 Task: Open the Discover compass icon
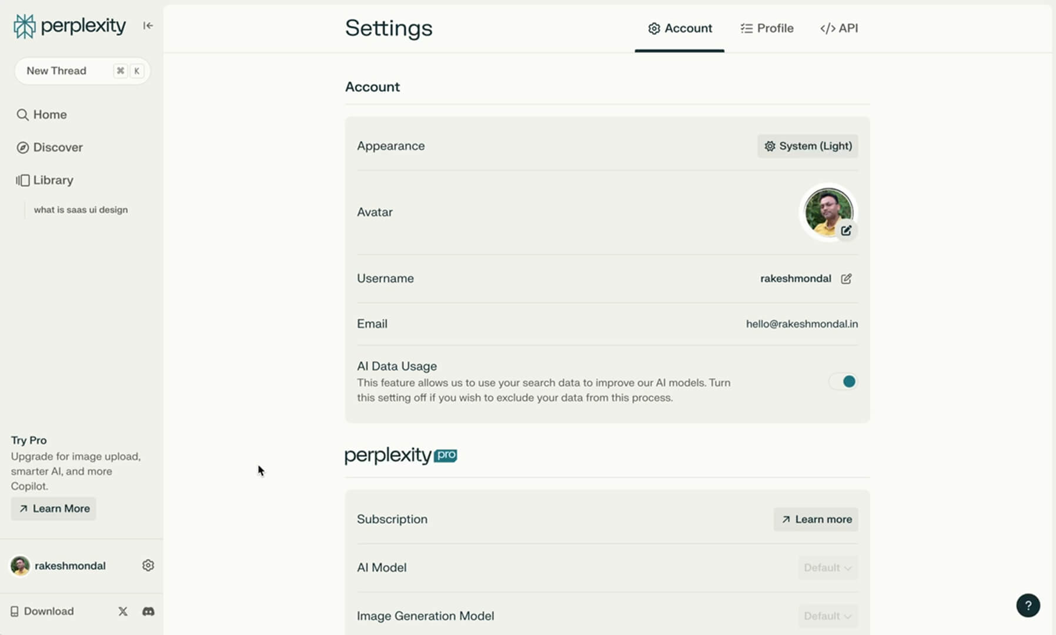(22, 147)
